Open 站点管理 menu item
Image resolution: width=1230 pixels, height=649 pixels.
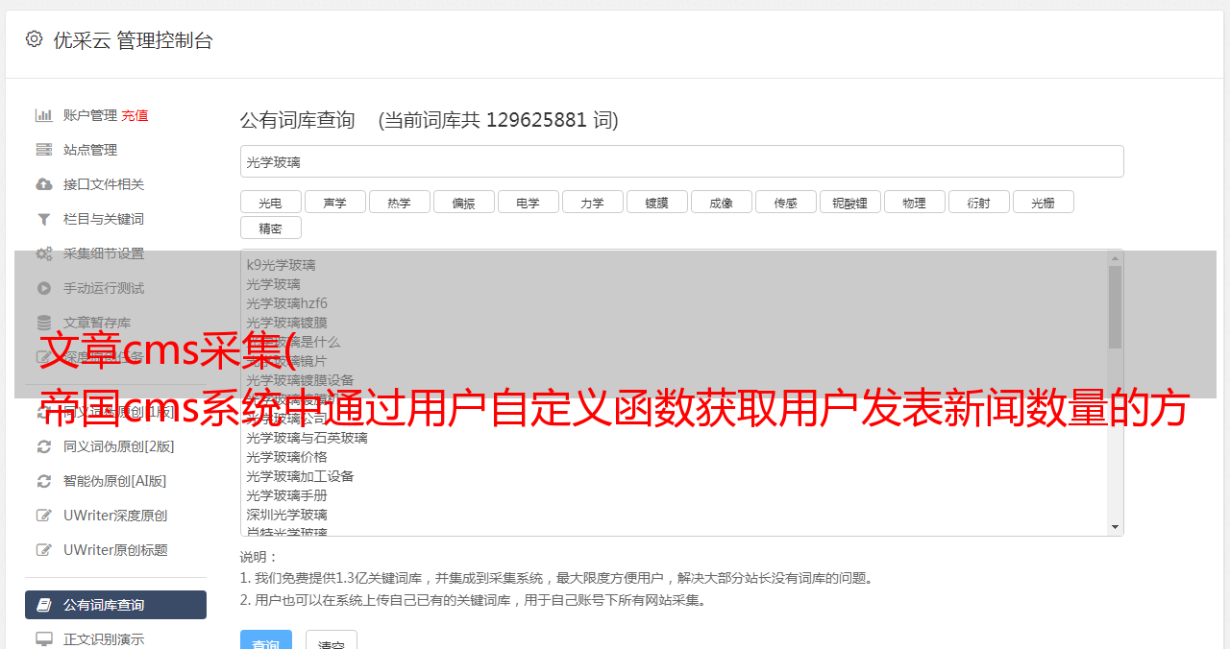click(90, 150)
